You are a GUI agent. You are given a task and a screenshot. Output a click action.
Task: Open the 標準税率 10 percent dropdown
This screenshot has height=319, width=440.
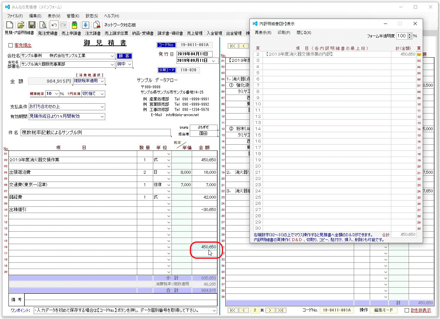[57, 94]
